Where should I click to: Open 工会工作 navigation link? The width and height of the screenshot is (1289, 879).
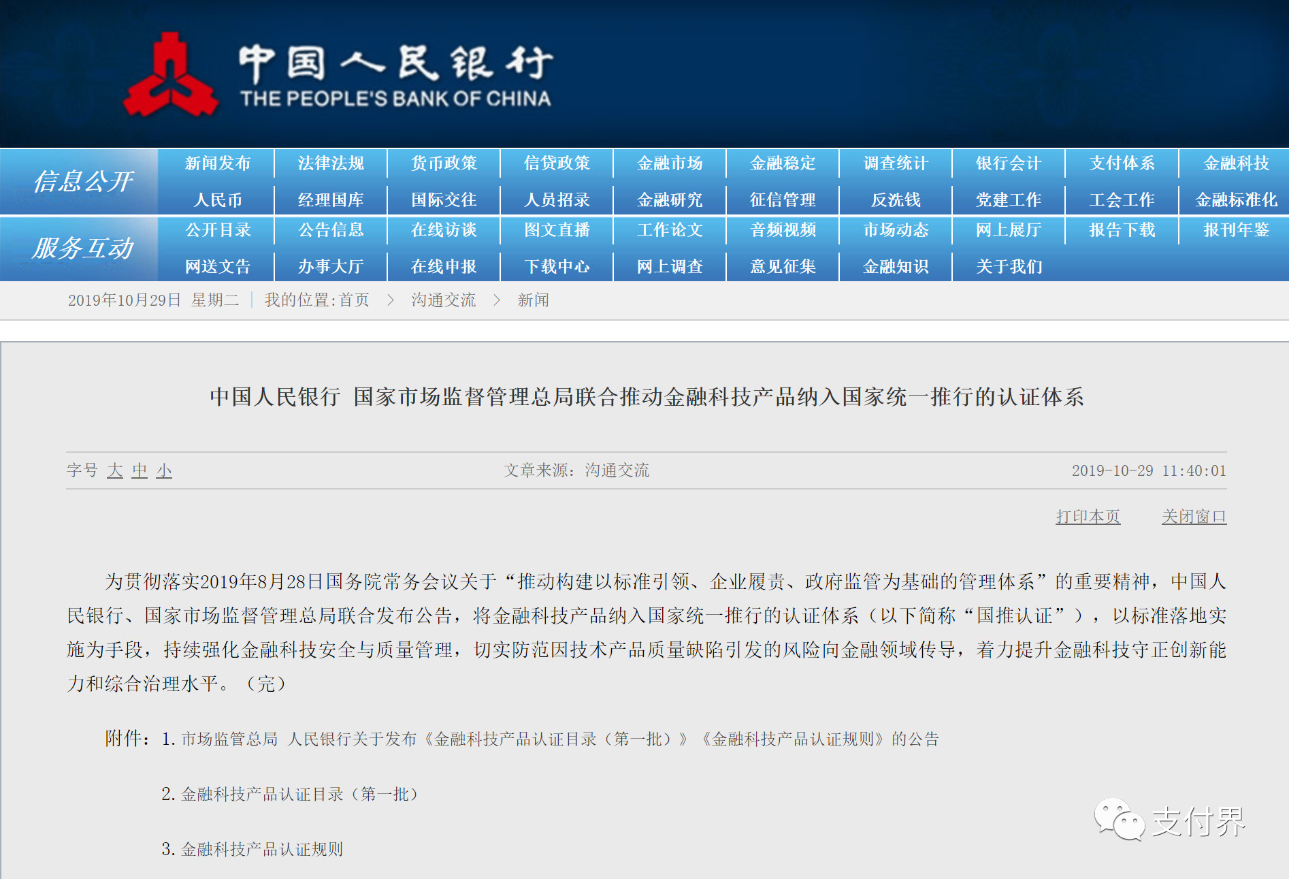point(1122,200)
